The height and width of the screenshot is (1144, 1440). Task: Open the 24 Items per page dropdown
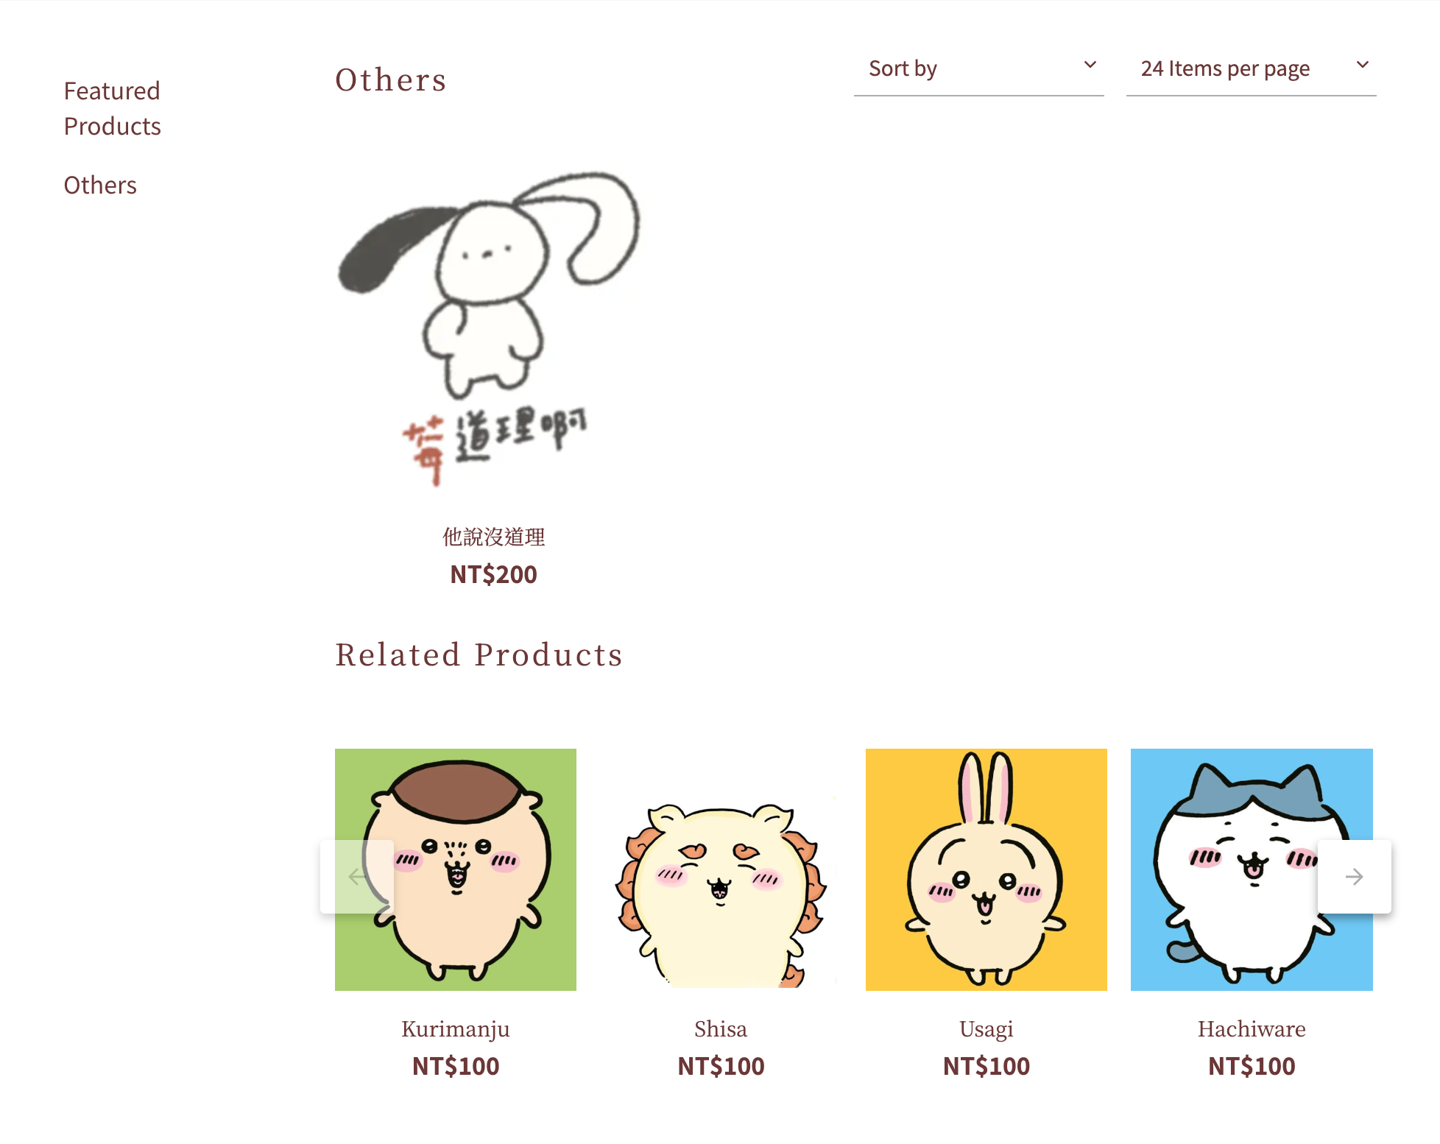(1251, 68)
